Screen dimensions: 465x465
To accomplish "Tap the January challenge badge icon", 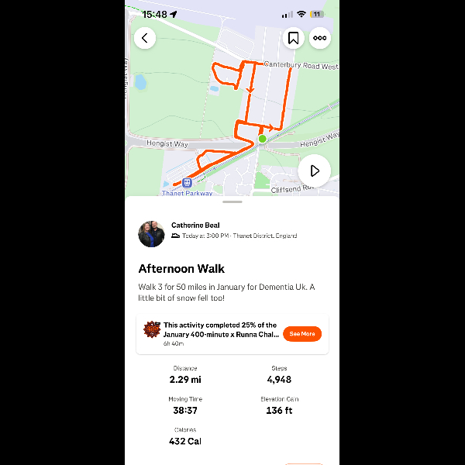I will click(x=152, y=329).
